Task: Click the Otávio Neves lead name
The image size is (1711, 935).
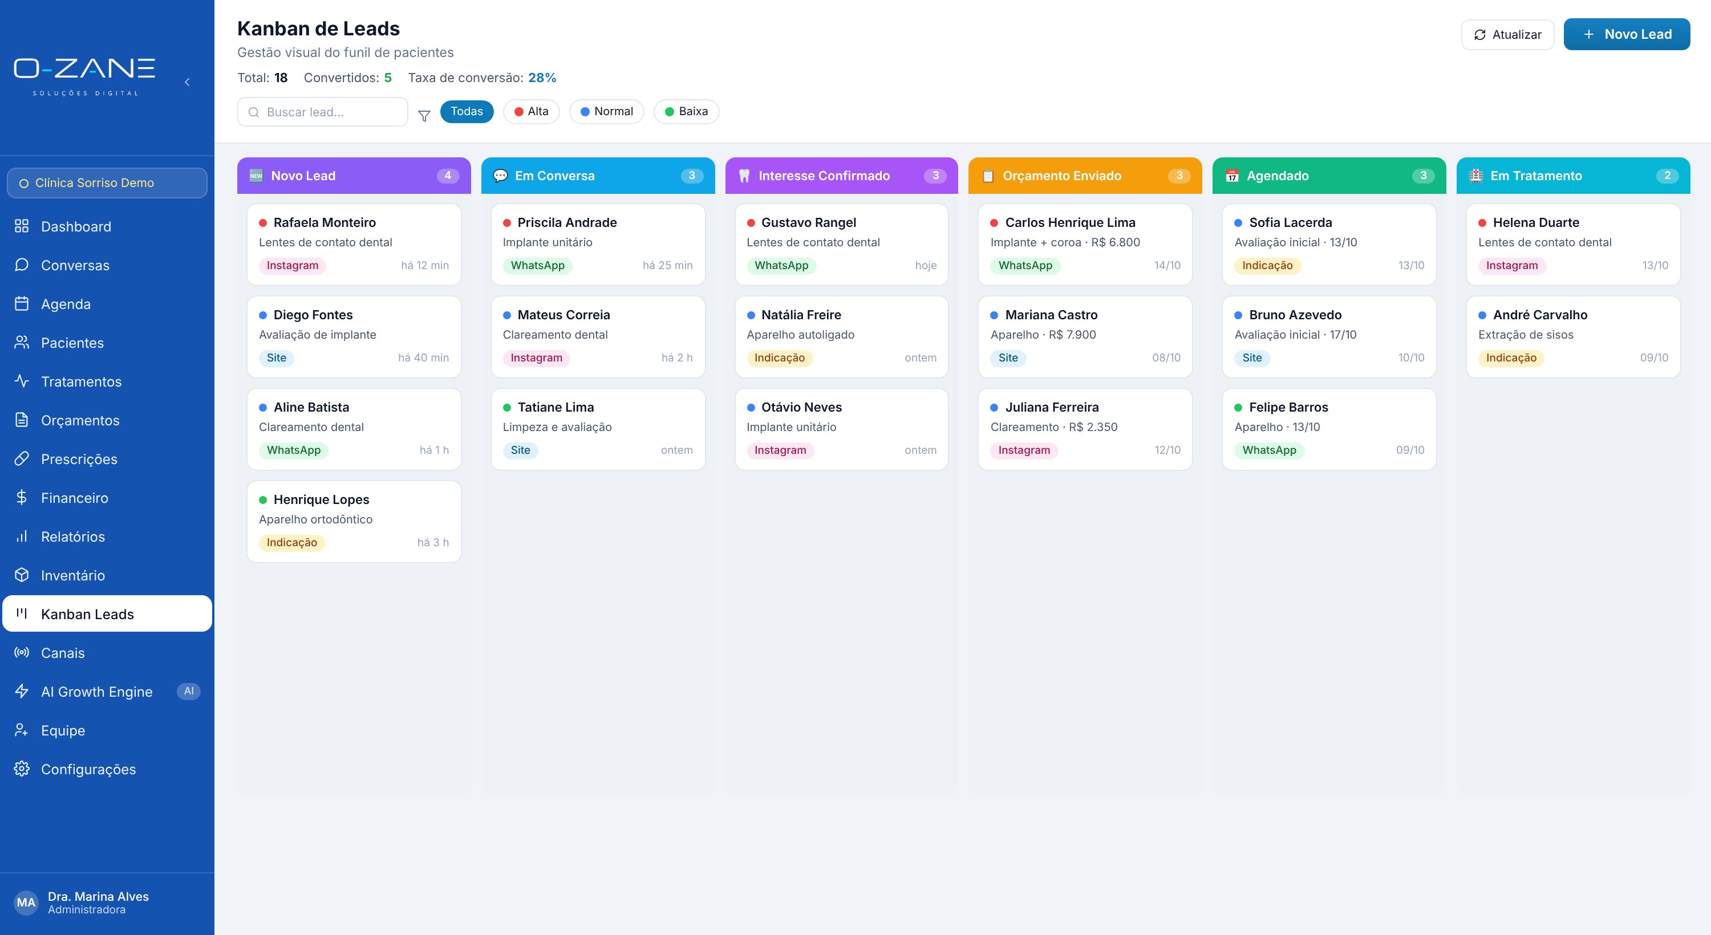Action: pos(801,406)
